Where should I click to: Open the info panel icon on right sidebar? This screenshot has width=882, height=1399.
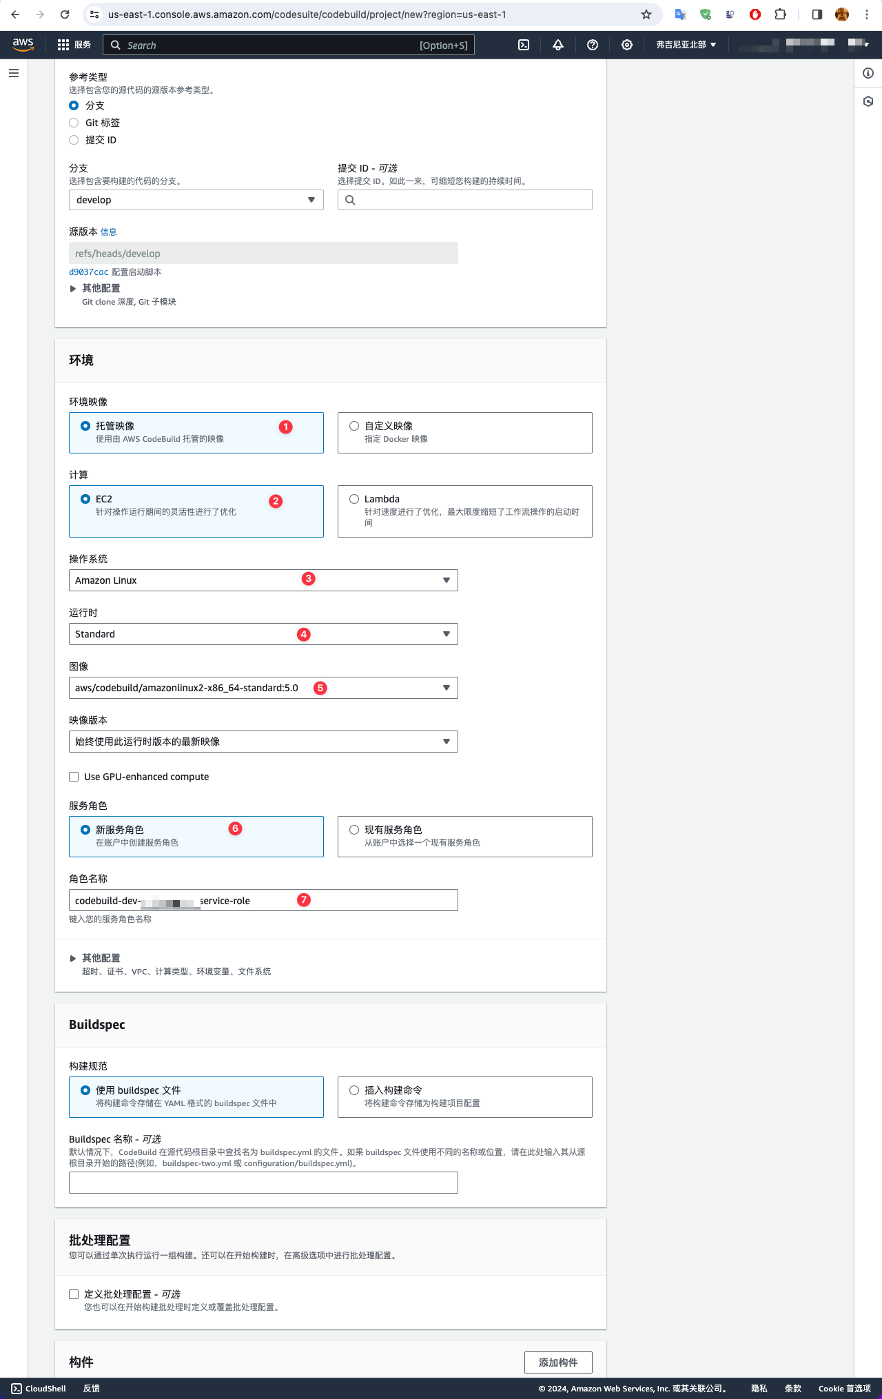click(868, 73)
